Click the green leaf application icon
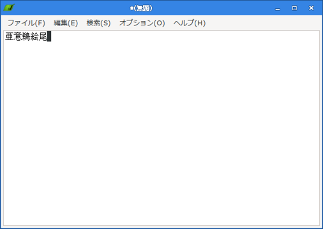The height and width of the screenshot is (229, 323). point(9,8)
